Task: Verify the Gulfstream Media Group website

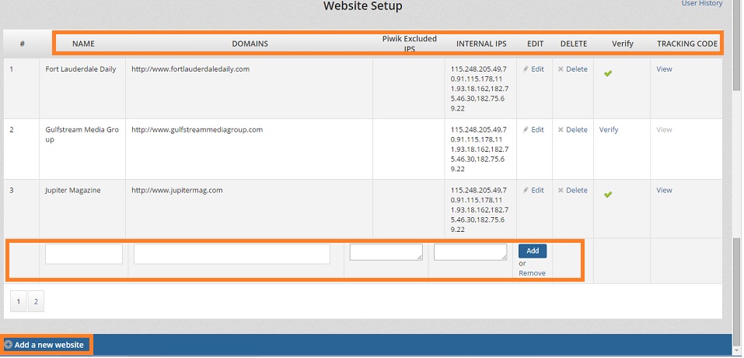Action: 609,130
